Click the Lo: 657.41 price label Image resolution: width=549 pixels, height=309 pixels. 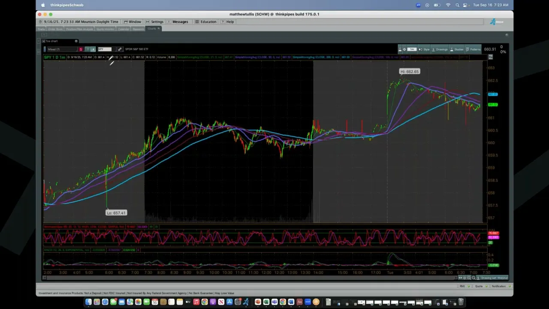click(116, 213)
